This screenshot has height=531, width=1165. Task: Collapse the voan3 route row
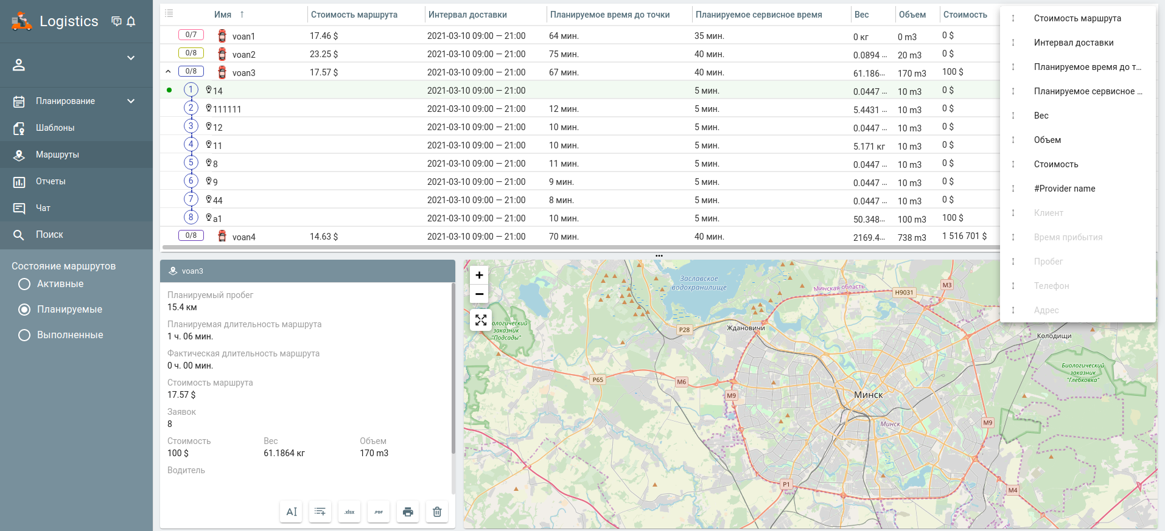click(x=169, y=72)
